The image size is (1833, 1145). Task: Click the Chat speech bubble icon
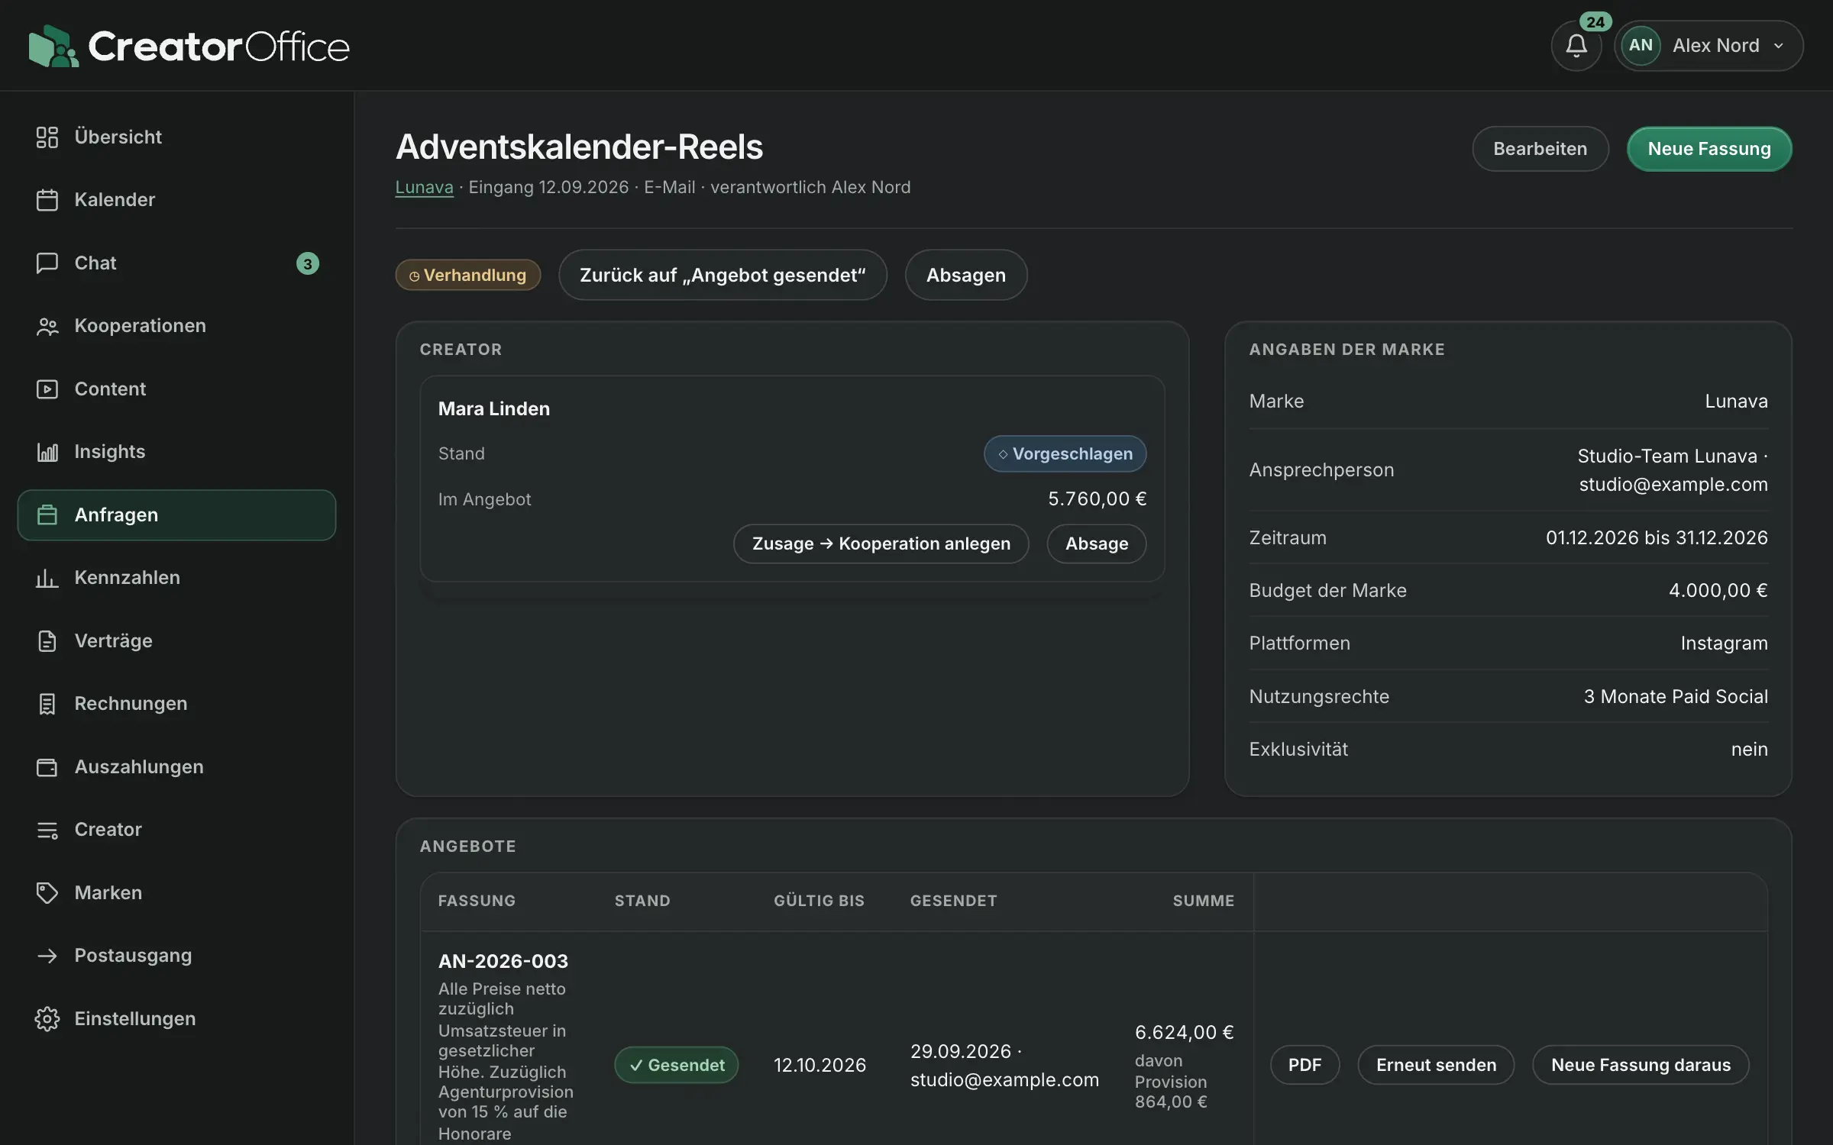tap(47, 263)
